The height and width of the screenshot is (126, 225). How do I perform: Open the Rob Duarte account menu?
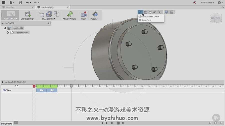coord(207,2)
